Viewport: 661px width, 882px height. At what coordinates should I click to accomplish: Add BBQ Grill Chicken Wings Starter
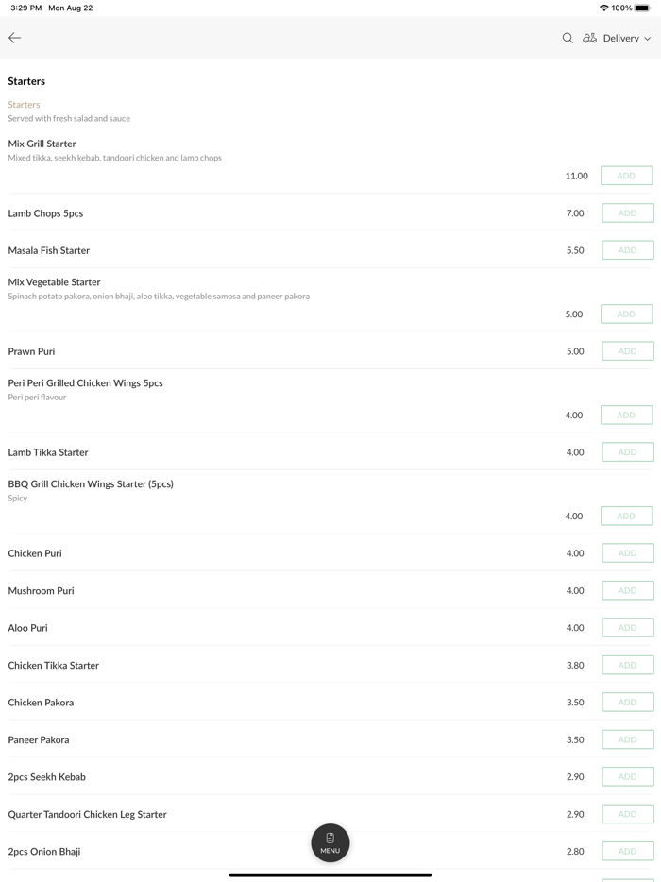coord(626,517)
